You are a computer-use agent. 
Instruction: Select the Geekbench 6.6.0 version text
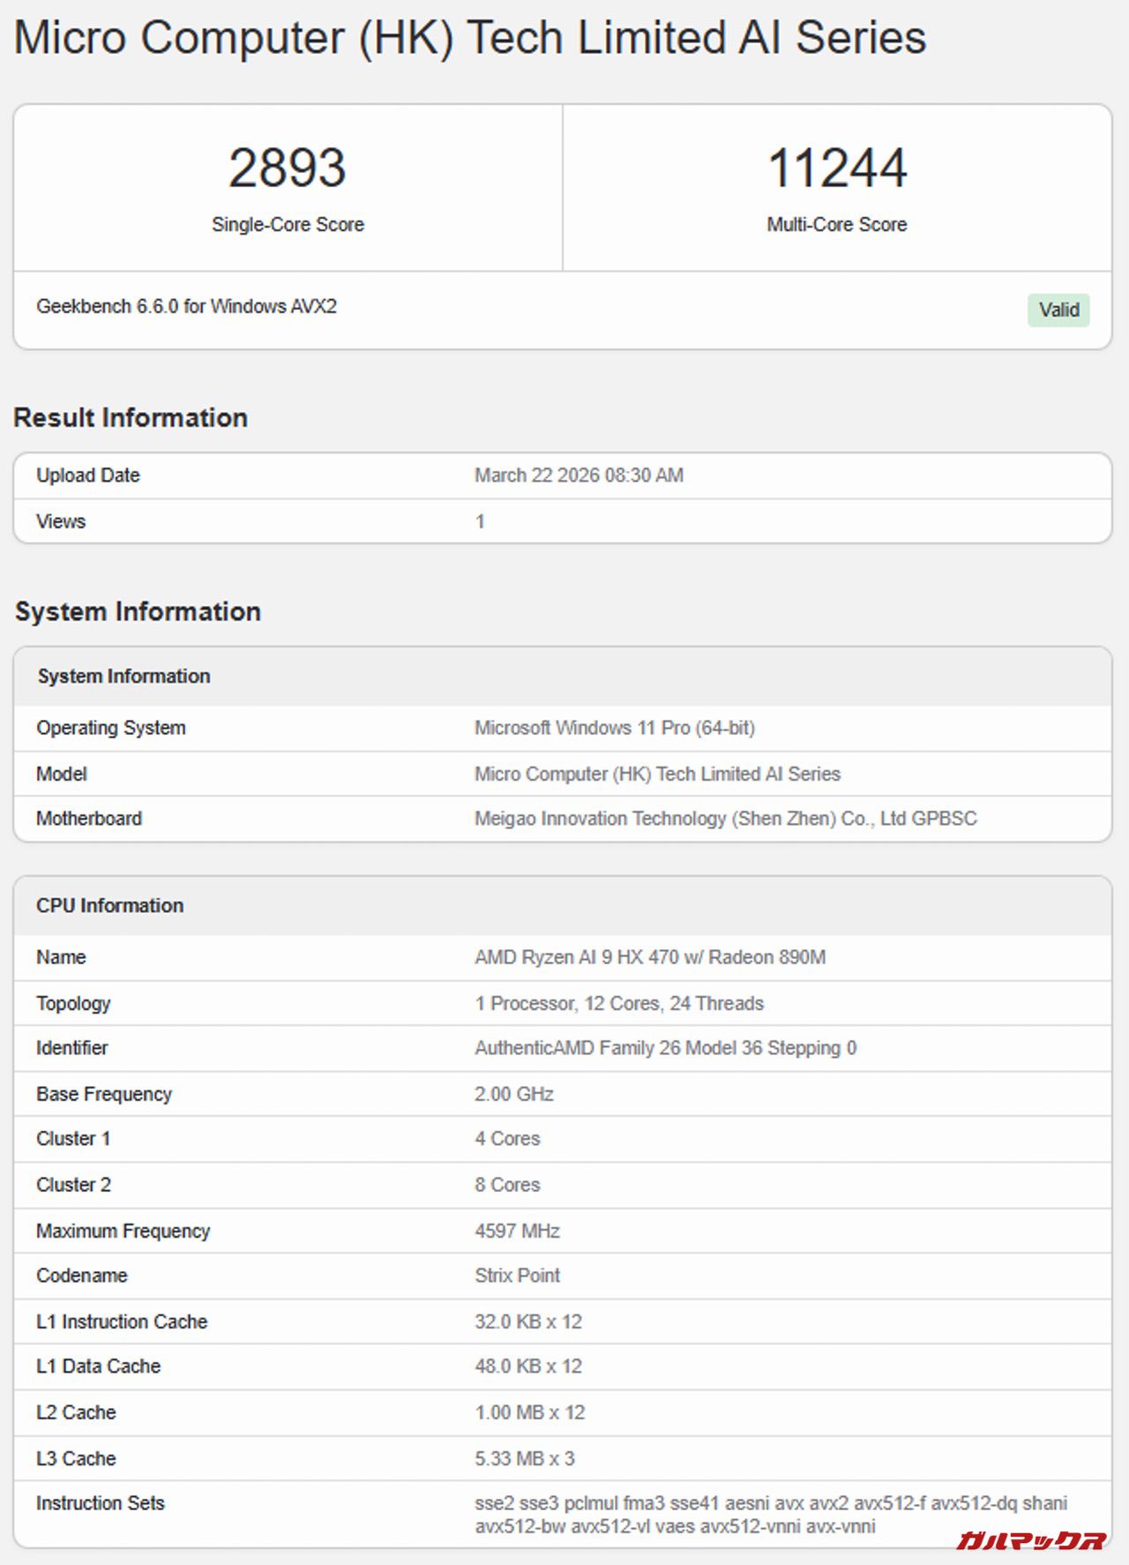click(x=186, y=306)
